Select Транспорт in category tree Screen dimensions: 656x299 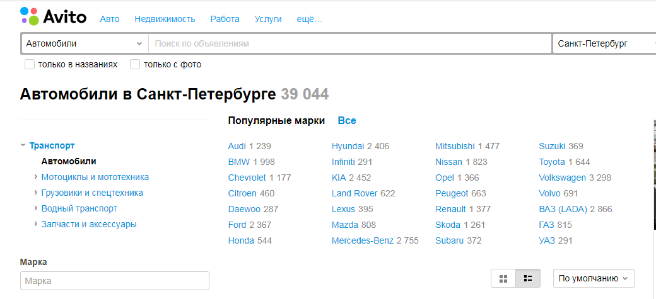(x=52, y=145)
